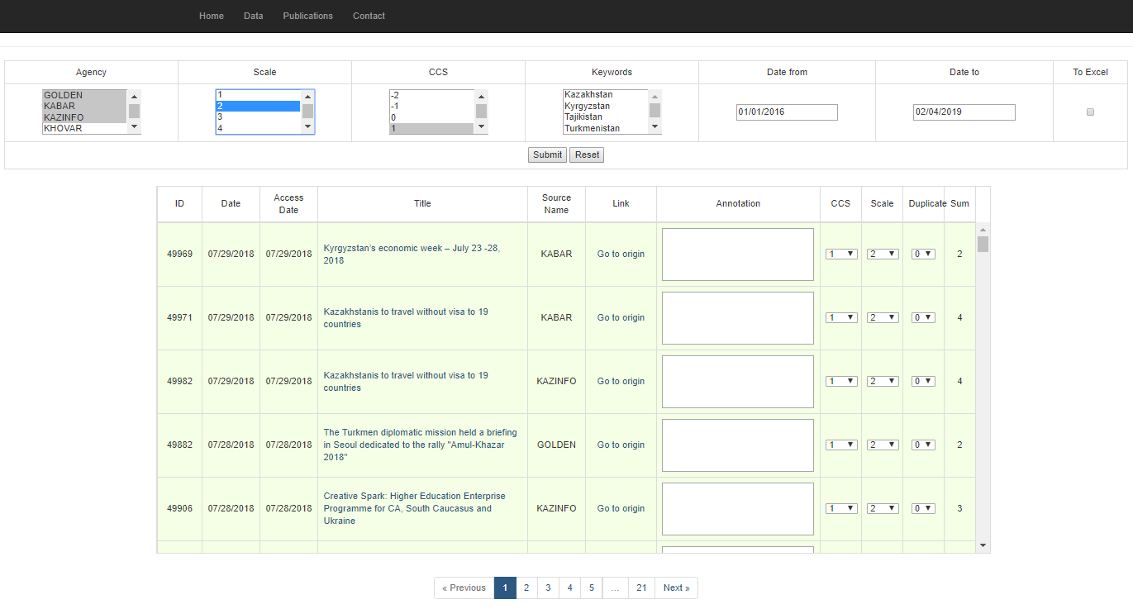Go to origin for ID 49971
The width and height of the screenshot is (1133, 609).
click(x=621, y=317)
